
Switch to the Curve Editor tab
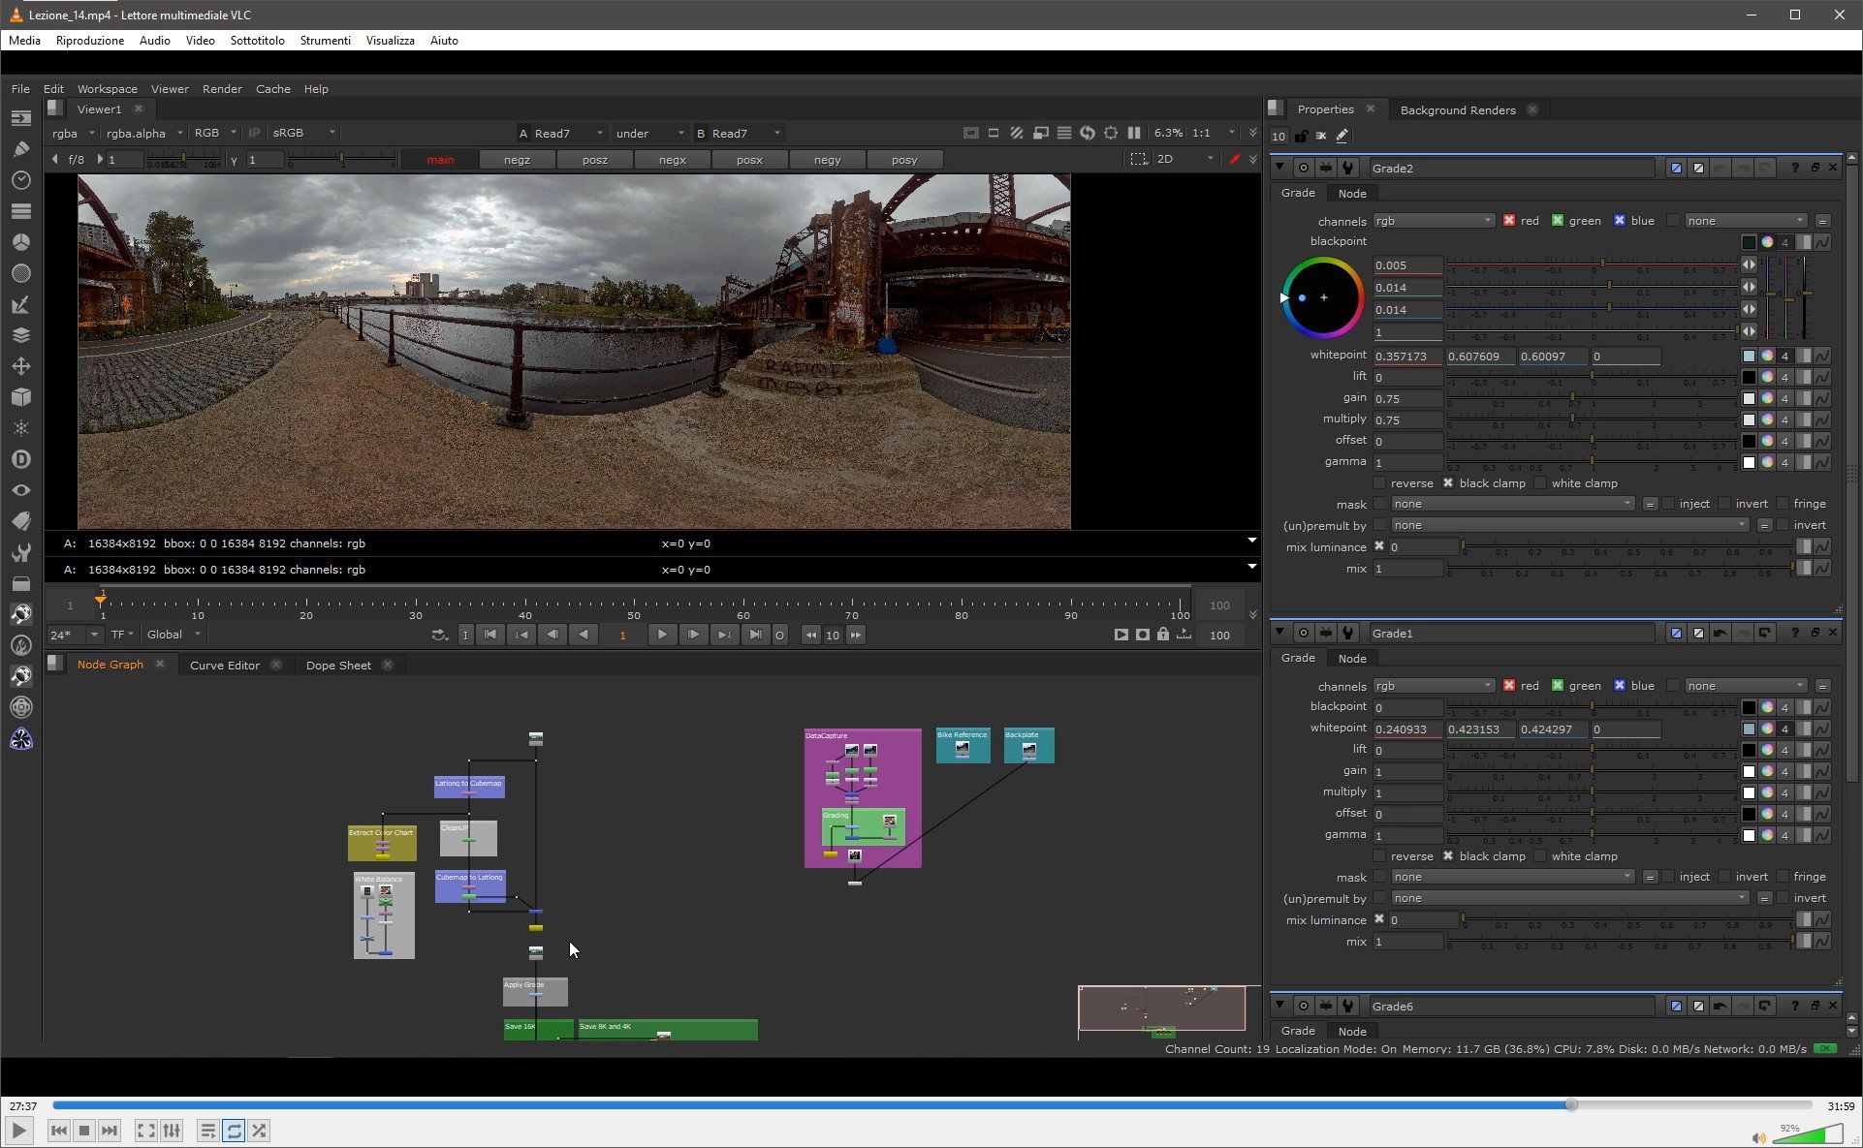pos(225,666)
